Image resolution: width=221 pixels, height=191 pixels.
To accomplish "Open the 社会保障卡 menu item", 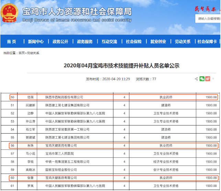I will 207,42.
